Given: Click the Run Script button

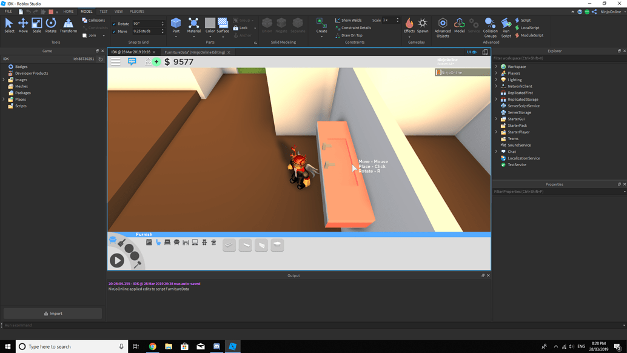Looking at the screenshot, I should 506,27.
